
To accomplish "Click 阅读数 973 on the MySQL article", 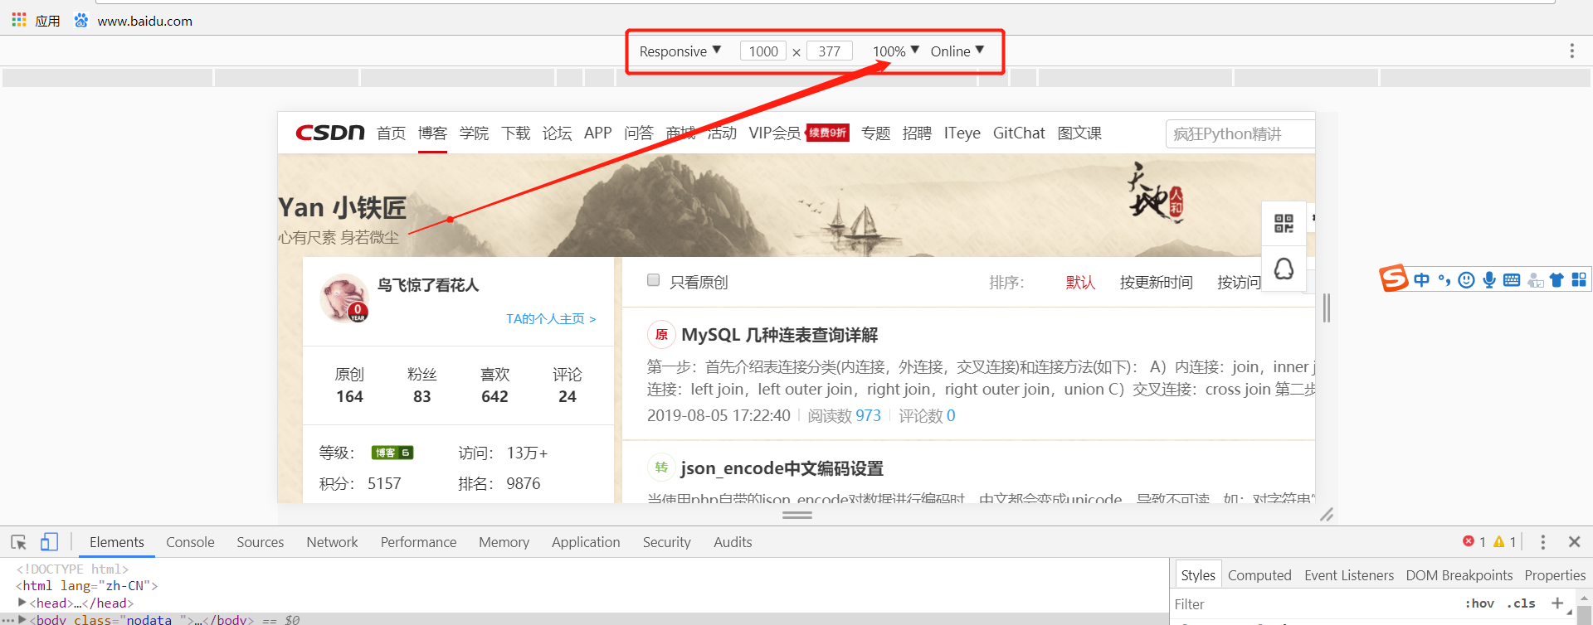I will coord(844,415).
